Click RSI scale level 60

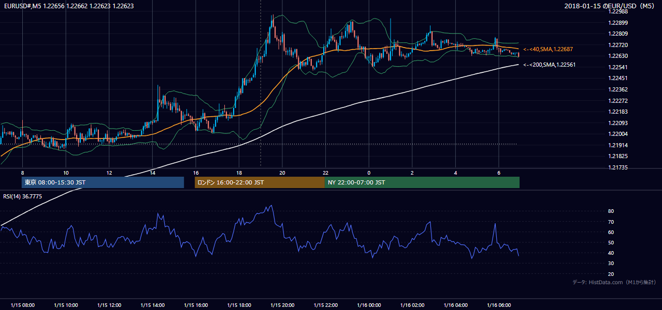click(611, 233)
